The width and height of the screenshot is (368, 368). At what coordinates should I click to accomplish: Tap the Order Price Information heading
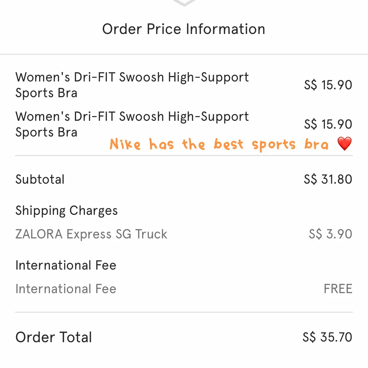(x=184, y=29)
